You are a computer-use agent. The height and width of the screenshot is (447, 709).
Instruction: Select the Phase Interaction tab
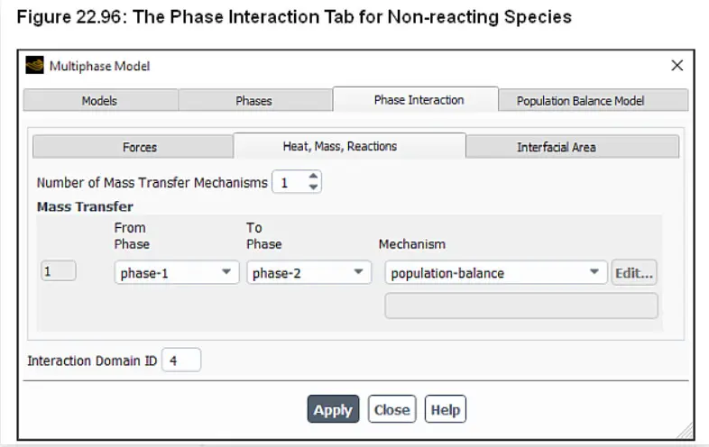click(416, 99)
